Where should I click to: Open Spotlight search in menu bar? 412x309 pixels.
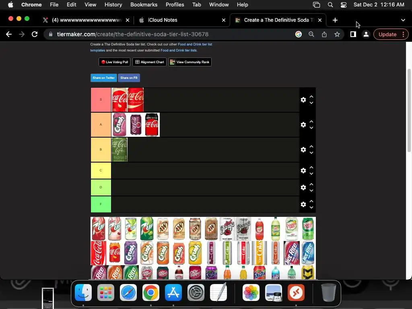330,5
